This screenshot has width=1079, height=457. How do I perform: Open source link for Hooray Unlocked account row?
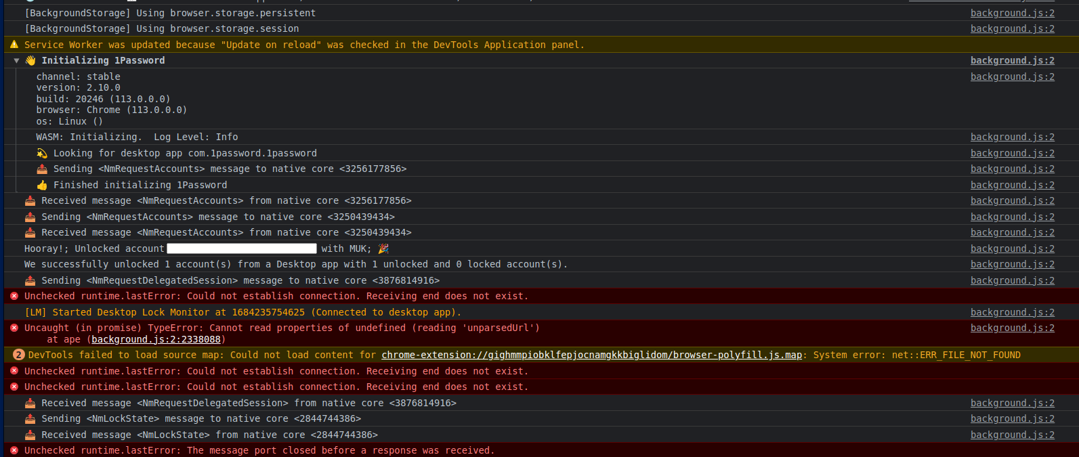1012,248
